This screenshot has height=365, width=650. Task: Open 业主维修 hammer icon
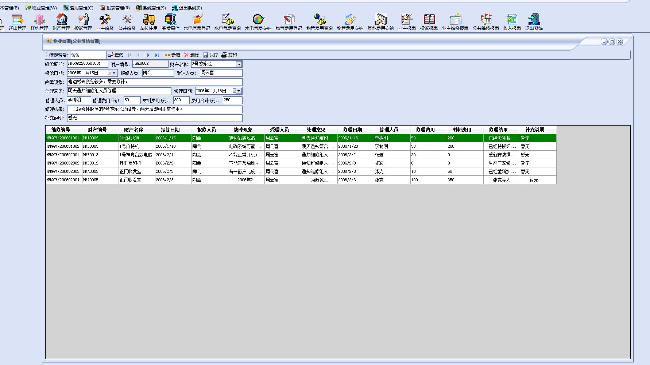[x=105, y=22]
